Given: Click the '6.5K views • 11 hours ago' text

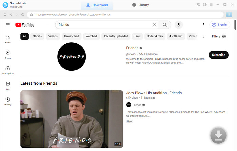Looking at the screenshot, I should 141,98.
